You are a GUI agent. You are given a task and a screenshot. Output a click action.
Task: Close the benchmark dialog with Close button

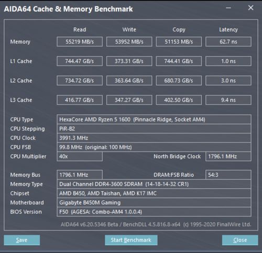[x=240, y=240]
